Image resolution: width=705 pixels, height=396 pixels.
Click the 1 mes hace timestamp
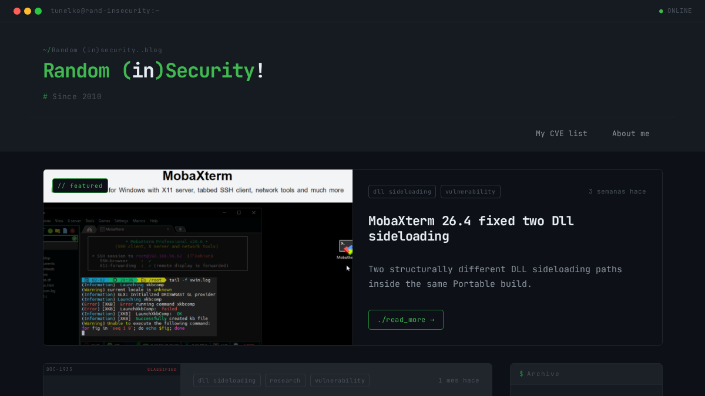459,381
